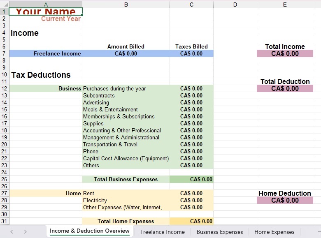
Task: Select column A header
Action: (46, 5)
